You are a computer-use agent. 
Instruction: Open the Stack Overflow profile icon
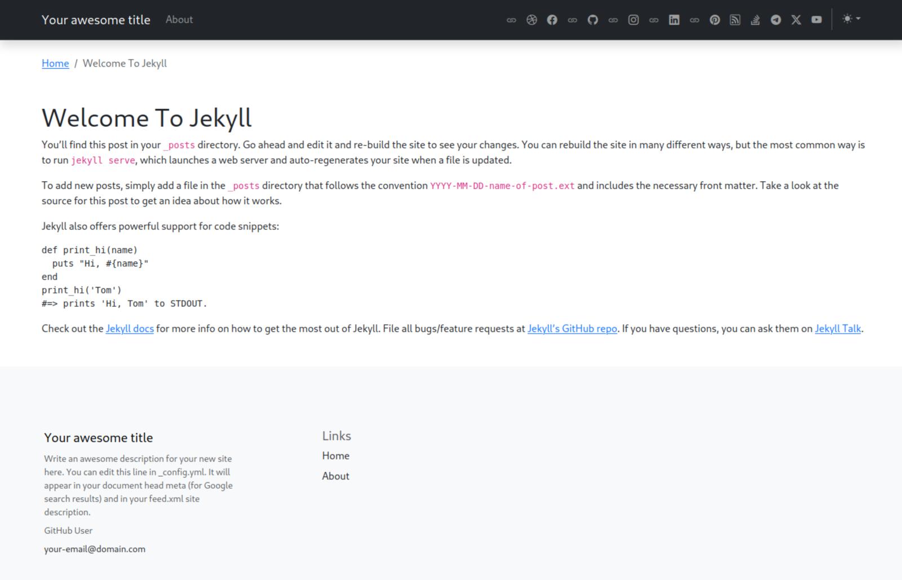tap(755, 19)
